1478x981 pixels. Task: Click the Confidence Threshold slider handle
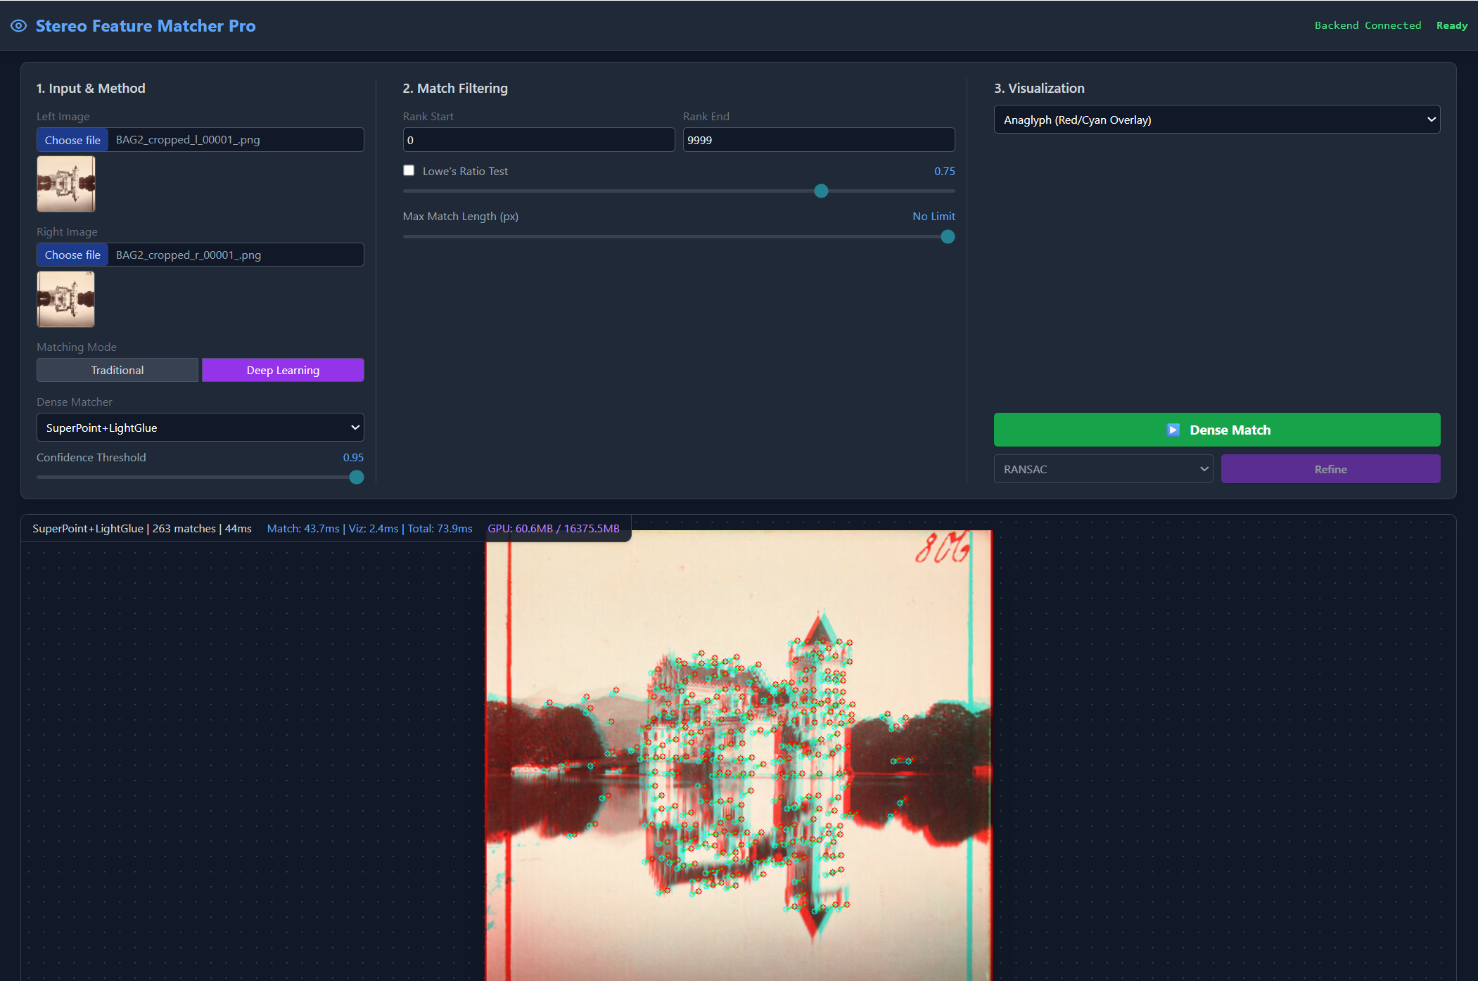point(357,477)
